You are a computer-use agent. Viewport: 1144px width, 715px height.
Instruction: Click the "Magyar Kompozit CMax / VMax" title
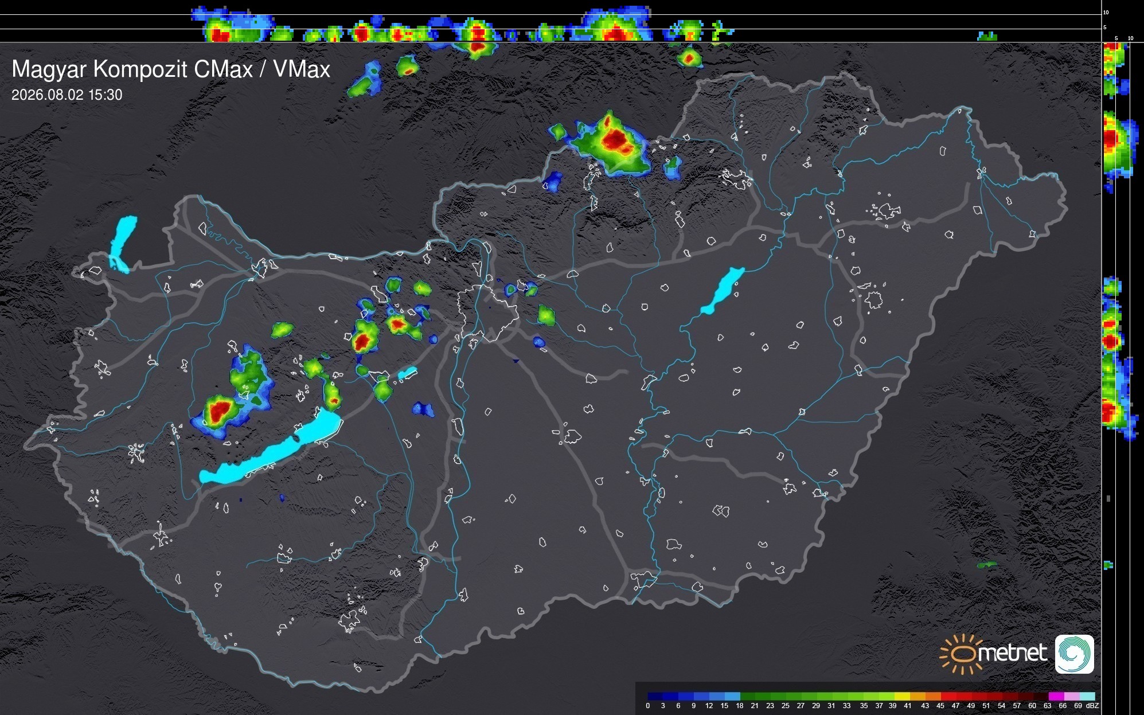171,69
